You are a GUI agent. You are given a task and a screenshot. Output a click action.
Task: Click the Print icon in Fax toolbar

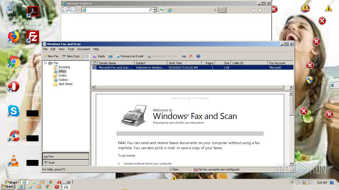click(x=184, y=56)
